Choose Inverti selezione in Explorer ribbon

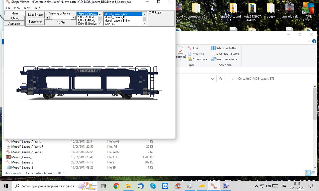224,59
